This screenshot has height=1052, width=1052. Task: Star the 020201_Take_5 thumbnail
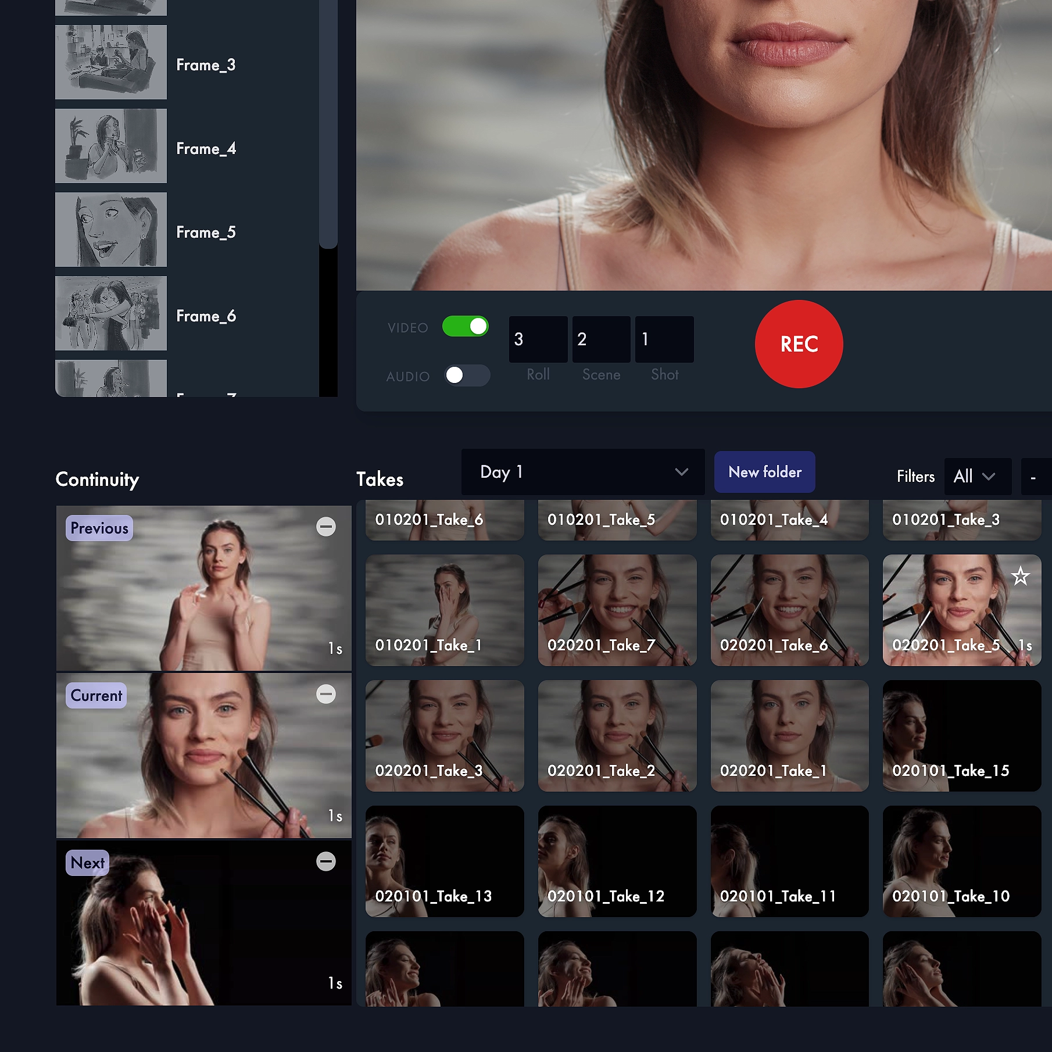pyautogui.click(x=1020, y=577)
